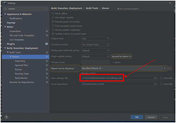Image resolution: width=176 pixels, height=123 pixels.
Task: Open the Output level dropdown
Action: tap(96, 39)
